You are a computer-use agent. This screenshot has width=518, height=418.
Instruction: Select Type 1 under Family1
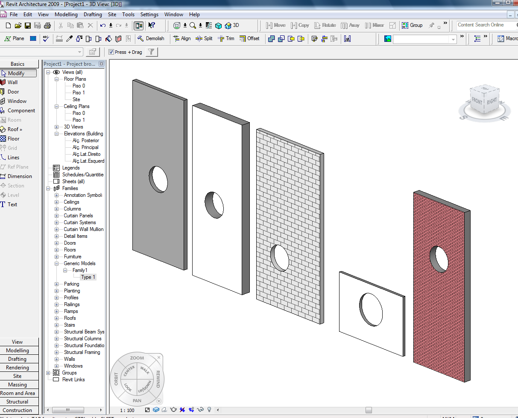click(88, 277)
